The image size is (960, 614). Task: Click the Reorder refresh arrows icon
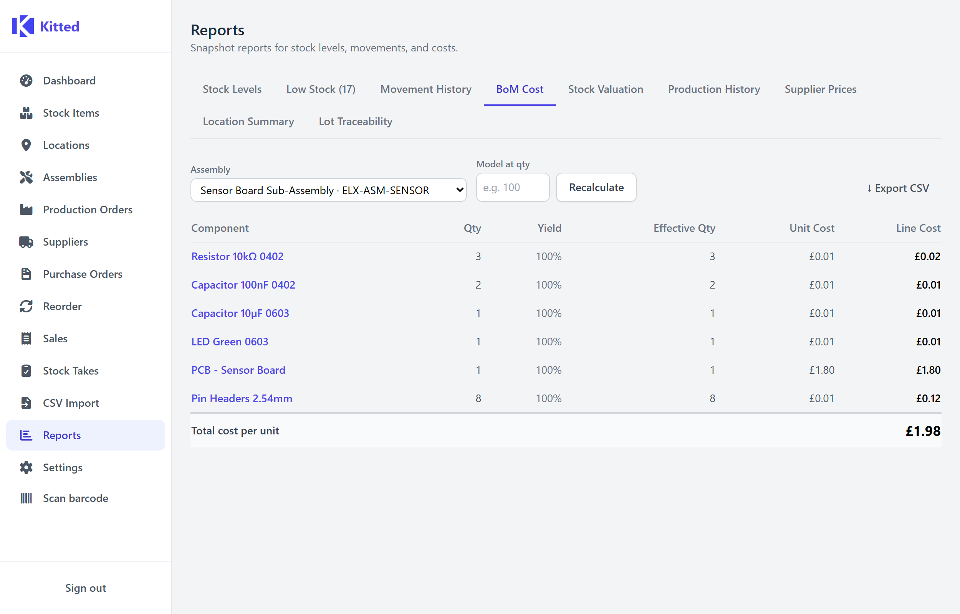click(26, 306)
